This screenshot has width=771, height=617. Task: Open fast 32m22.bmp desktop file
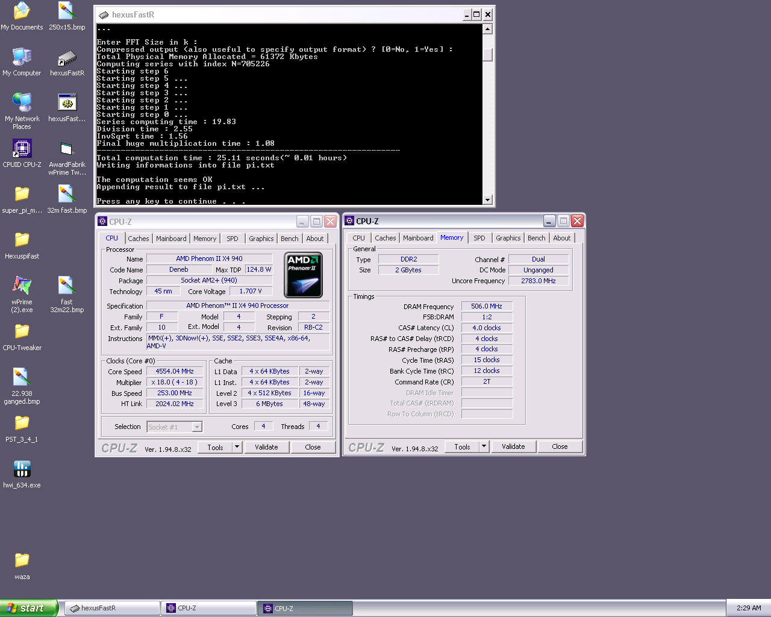coord(67,295)
